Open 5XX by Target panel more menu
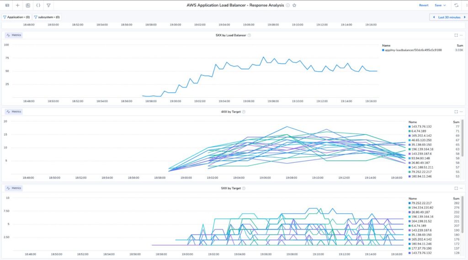Viewport: 468px width, 260px height. pyautogui.click(x=462, y=188)
